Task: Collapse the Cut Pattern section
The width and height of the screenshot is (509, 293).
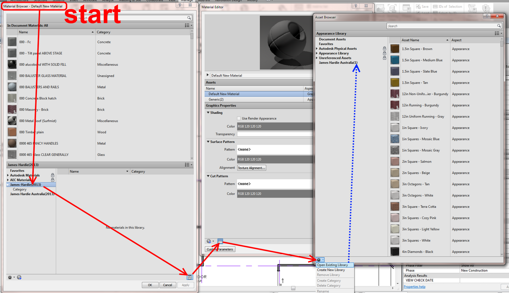Action: 208,176
